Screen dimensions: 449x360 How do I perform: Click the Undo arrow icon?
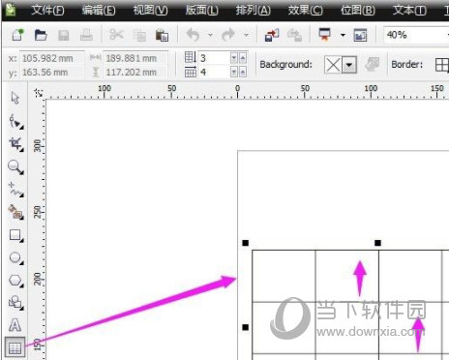pyautogui.click(x=193, y=35)
